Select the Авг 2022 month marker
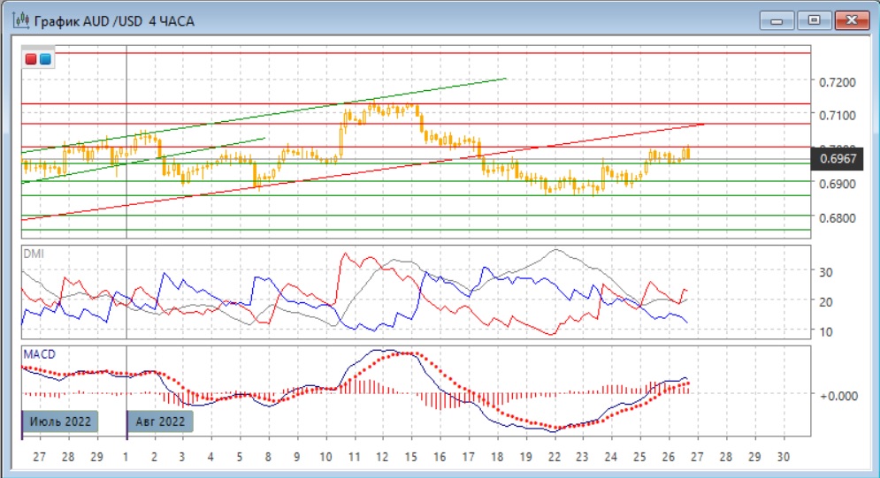Screen dimensions: 880x478 coord(160,421)
